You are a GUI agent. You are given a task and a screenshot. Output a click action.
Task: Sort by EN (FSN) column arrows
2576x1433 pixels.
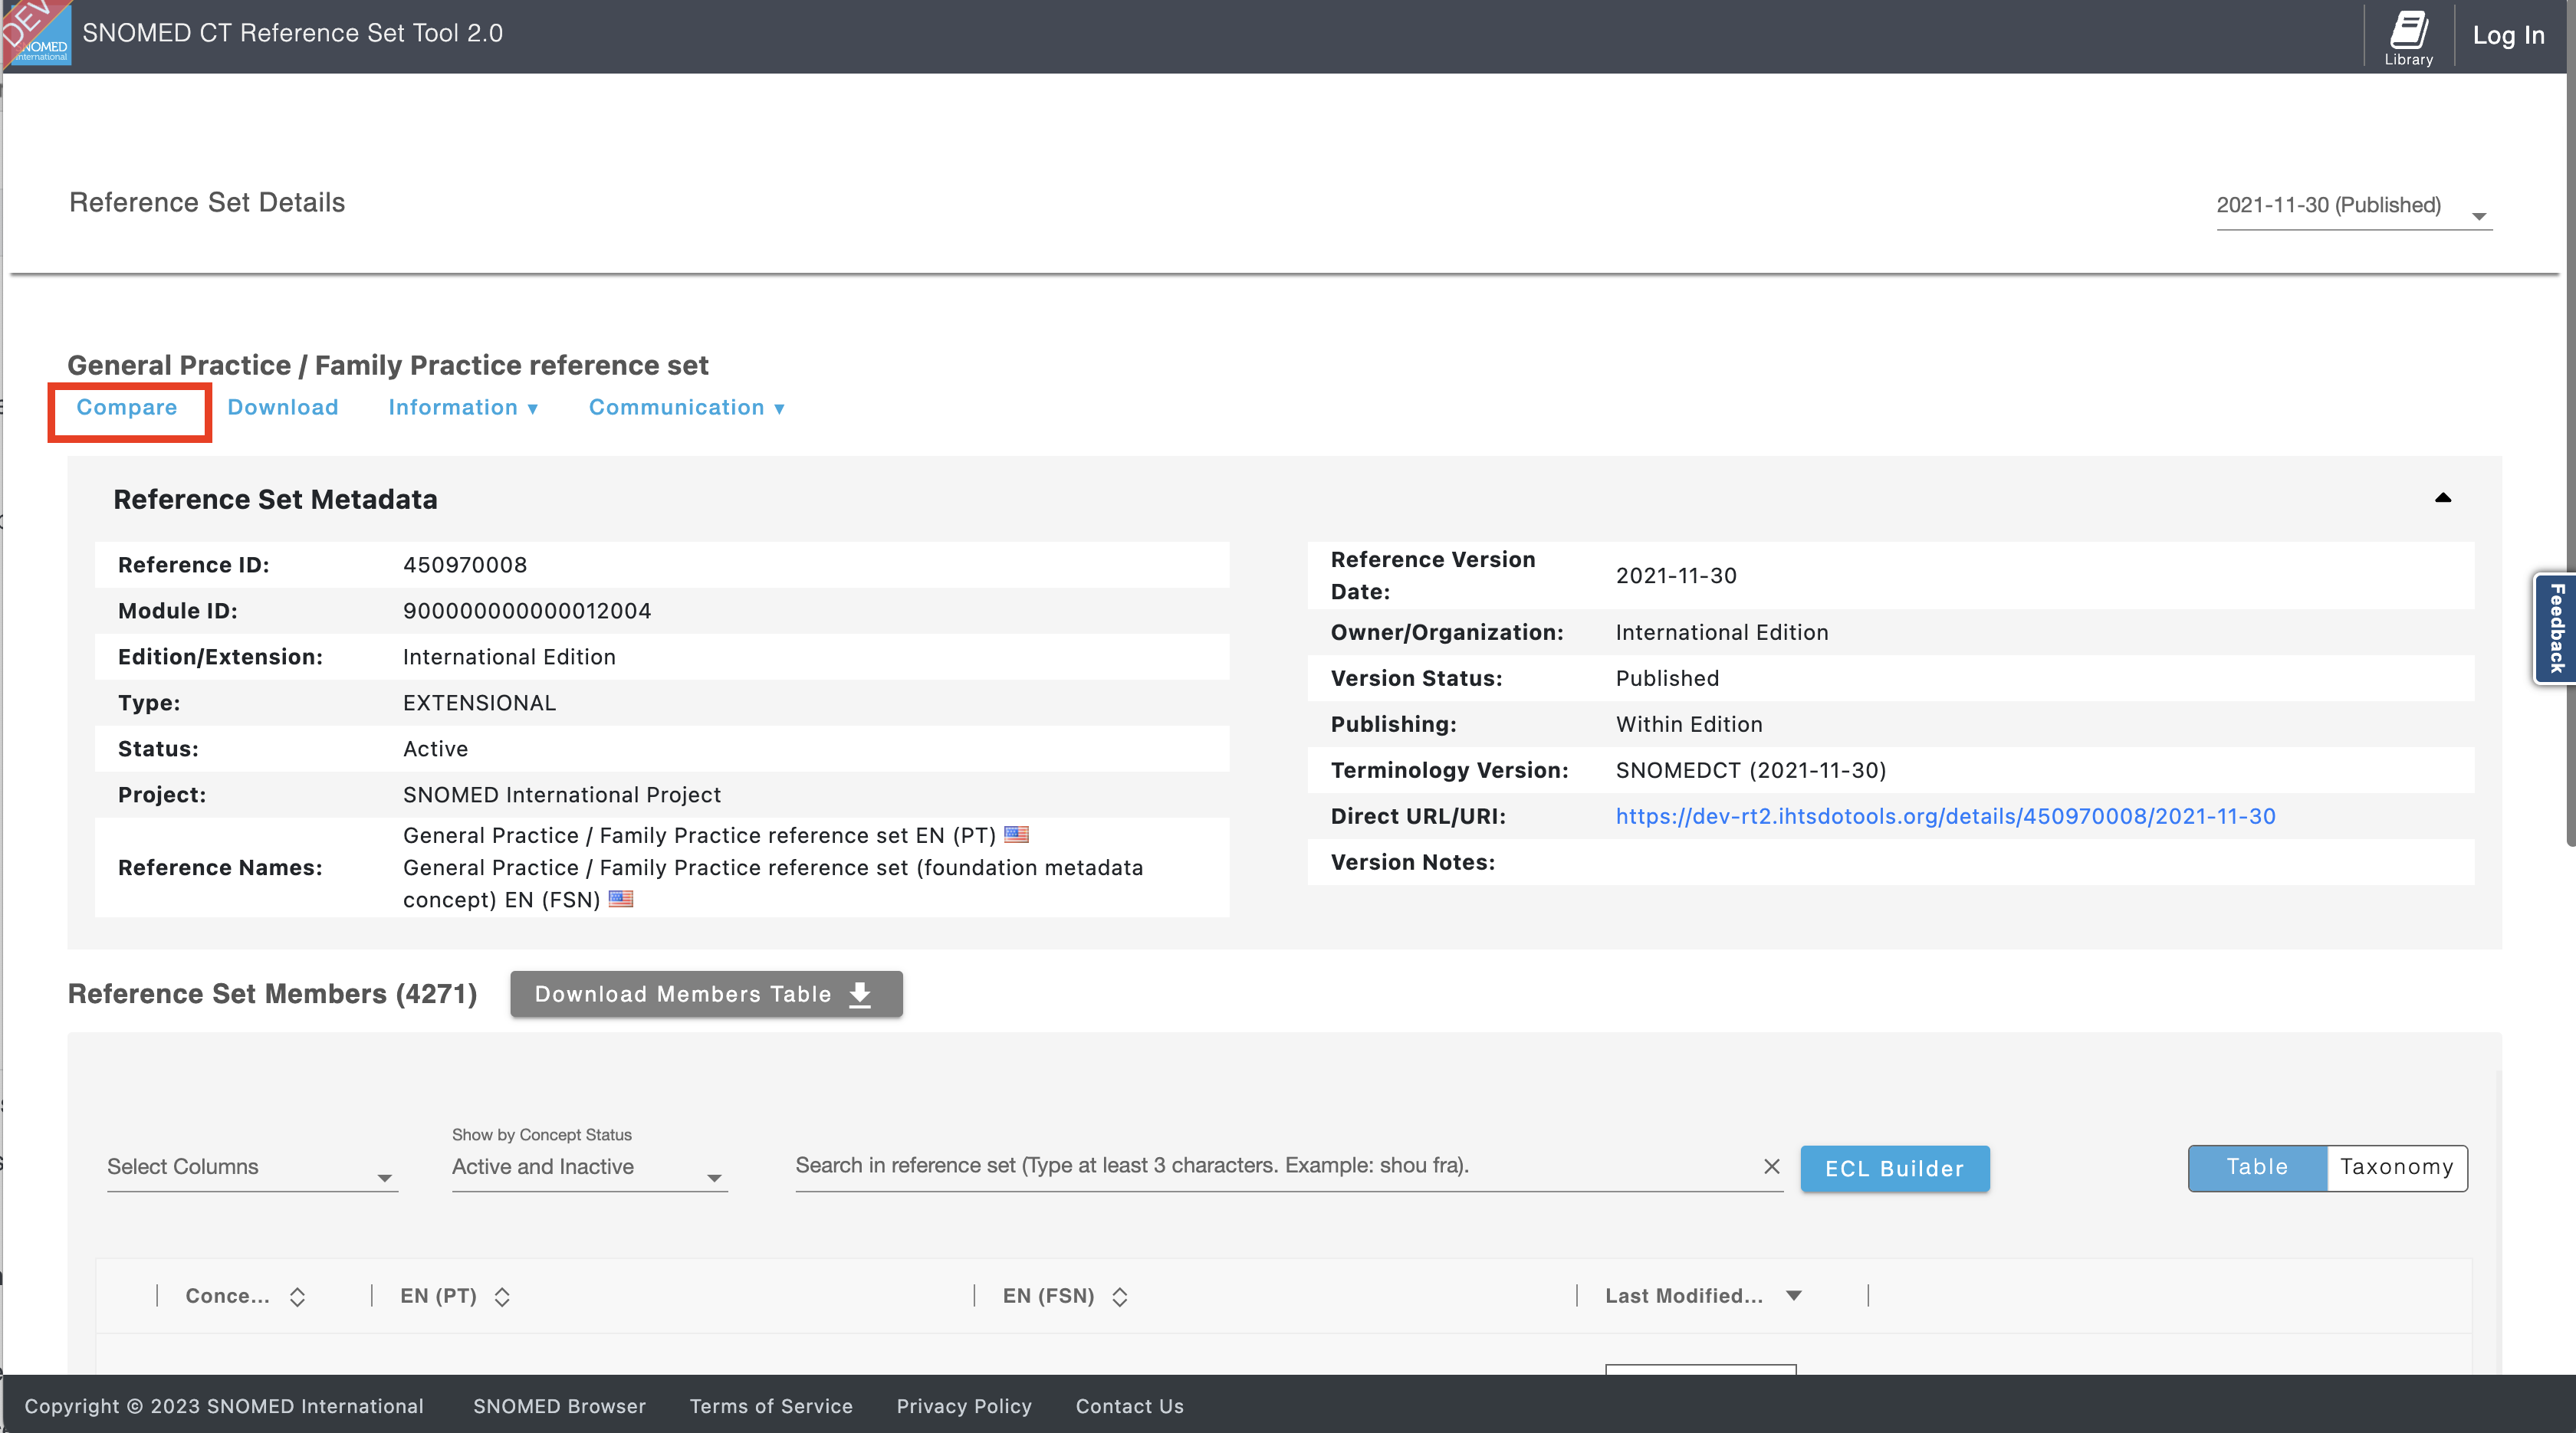(x=1120, y=1296)
